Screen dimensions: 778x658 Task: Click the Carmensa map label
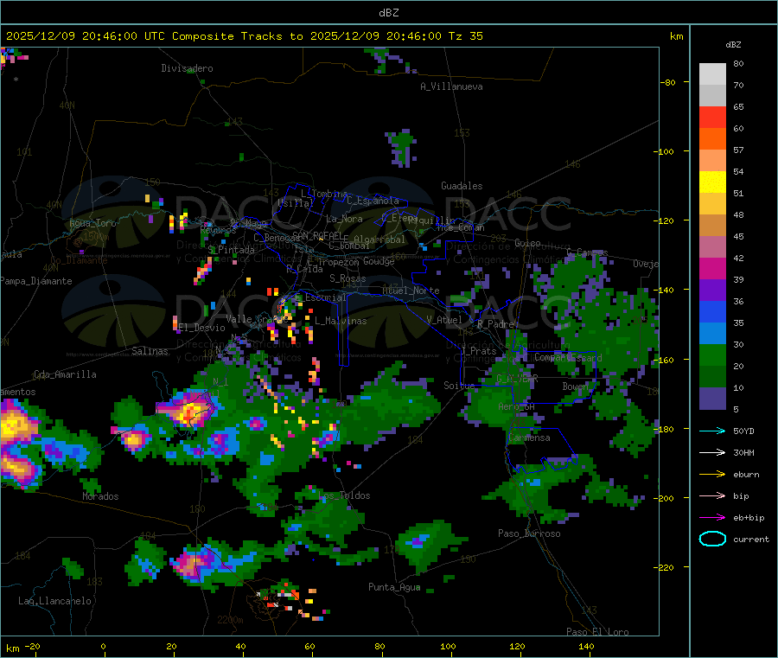pos(529,438)
